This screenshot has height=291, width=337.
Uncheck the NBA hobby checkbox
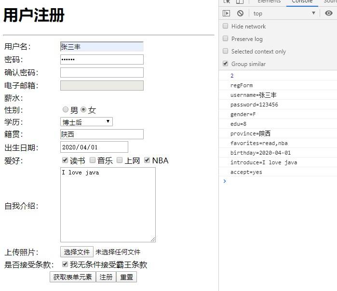[x=147, y=160]
